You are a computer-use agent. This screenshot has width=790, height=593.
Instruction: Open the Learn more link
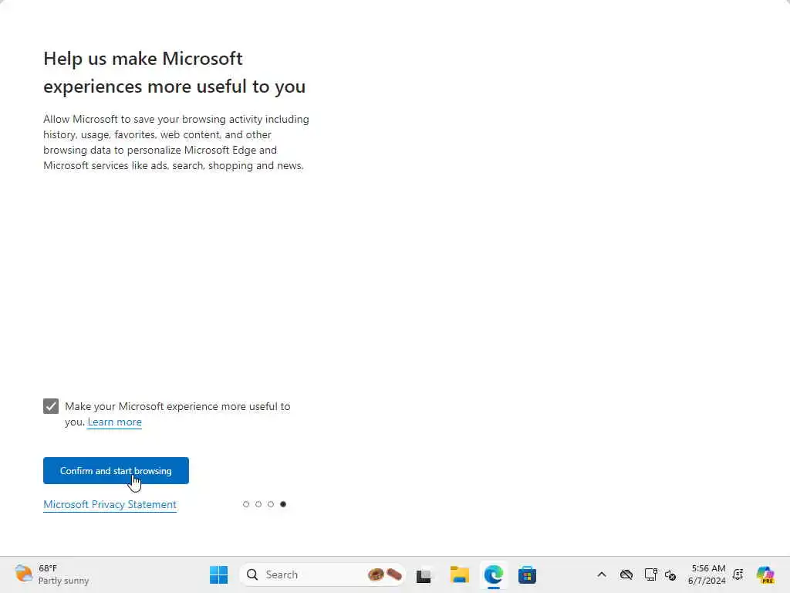coord(114,422)
